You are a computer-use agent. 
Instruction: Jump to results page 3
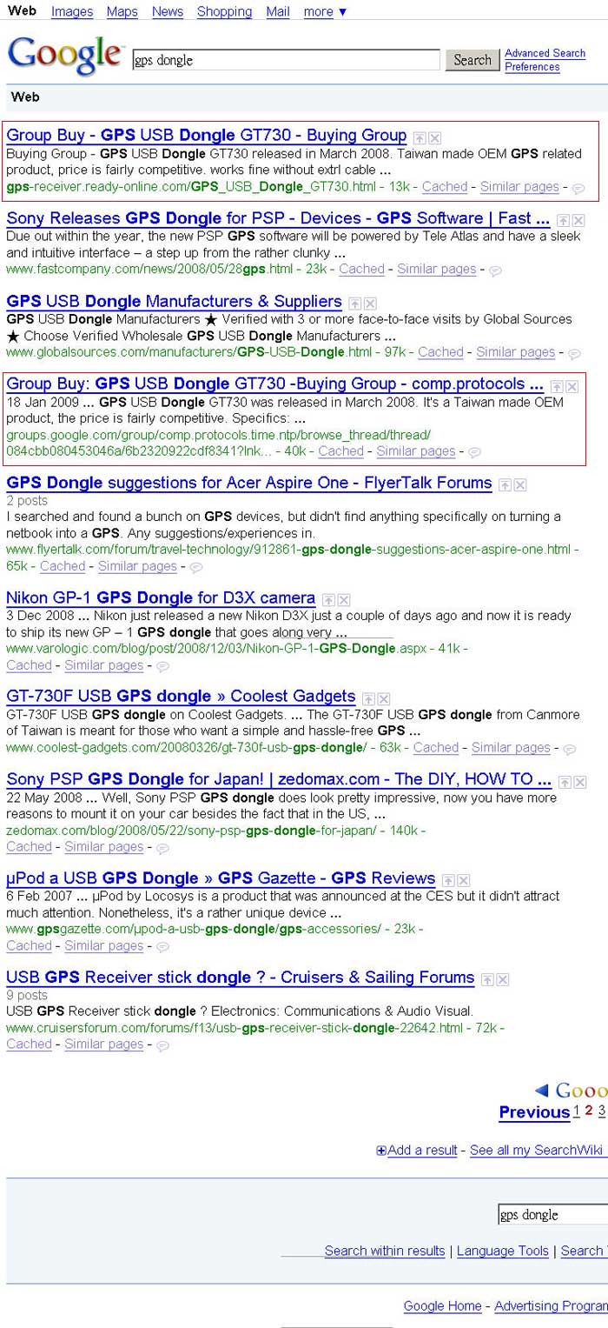pos(602,1111)
